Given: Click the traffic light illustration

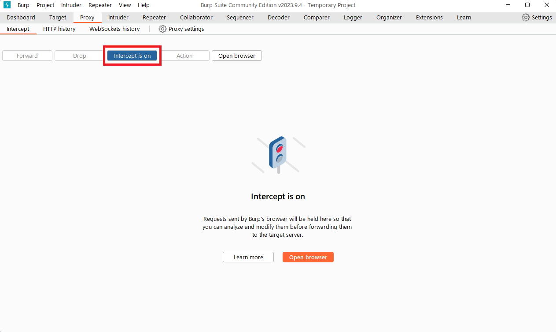Looking at the screenshot, I should click(278, 154).
